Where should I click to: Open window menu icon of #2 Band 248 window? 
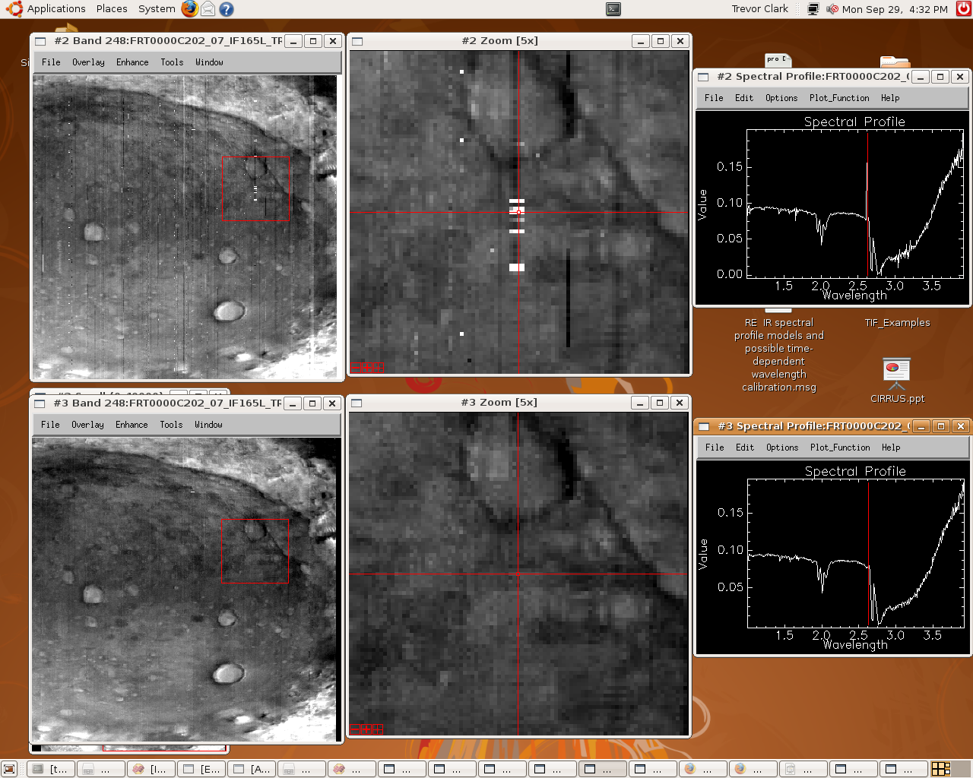pos(41,41)
